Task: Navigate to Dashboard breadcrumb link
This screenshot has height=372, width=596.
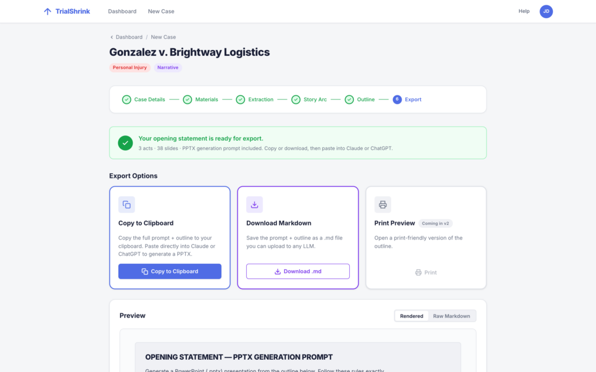Action: (129, 37)
